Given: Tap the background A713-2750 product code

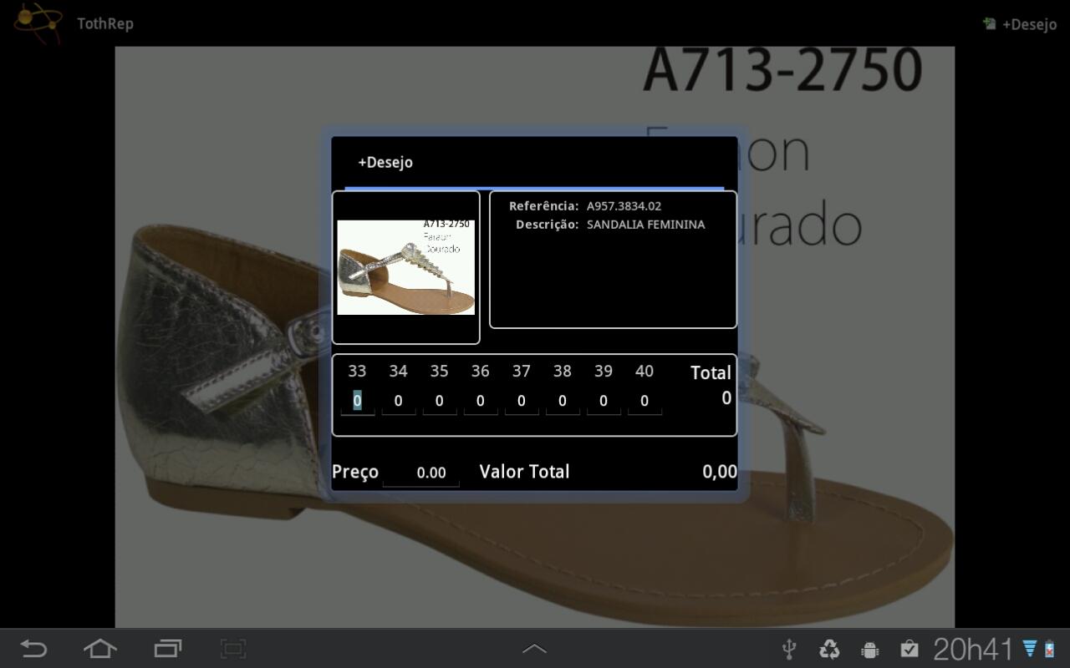Looking at the screenshot, I should click(782, 70).
